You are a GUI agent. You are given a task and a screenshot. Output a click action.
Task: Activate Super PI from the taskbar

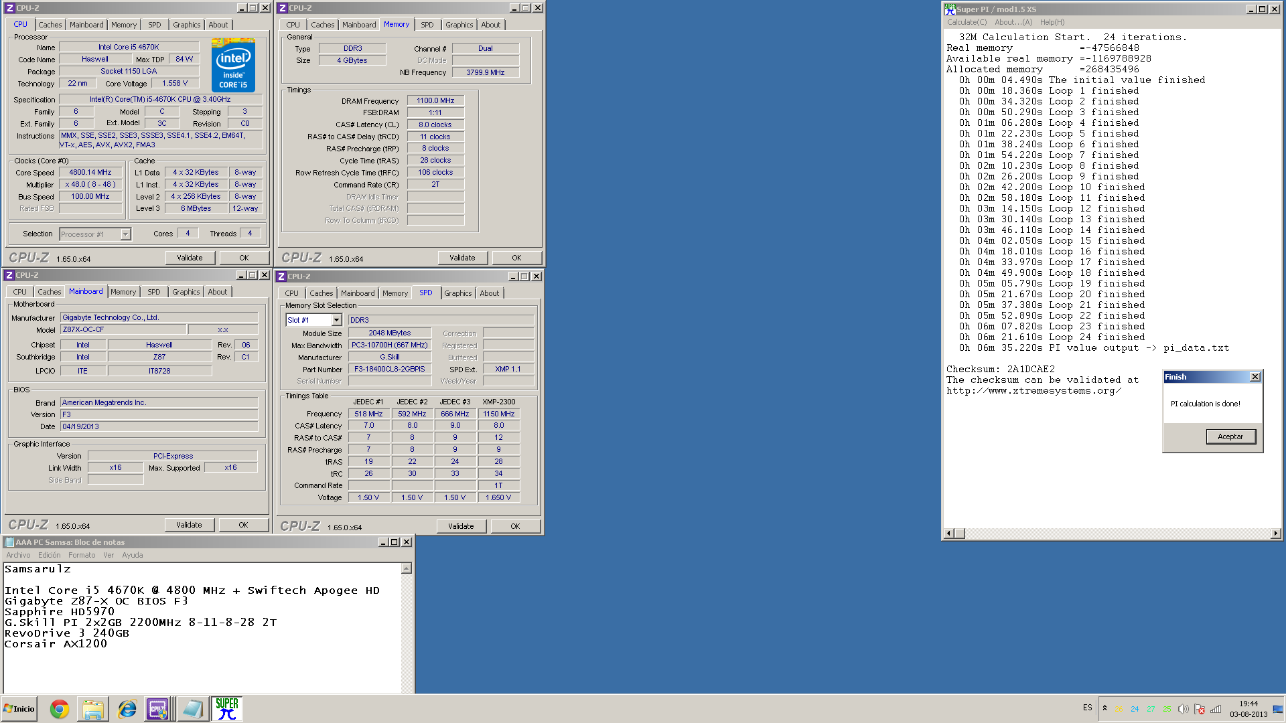[x=227, y=709]
